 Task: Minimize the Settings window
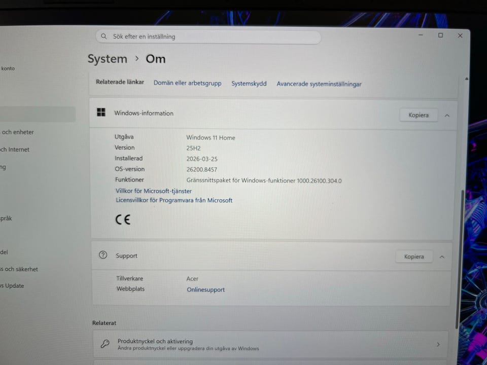(421, 35)
